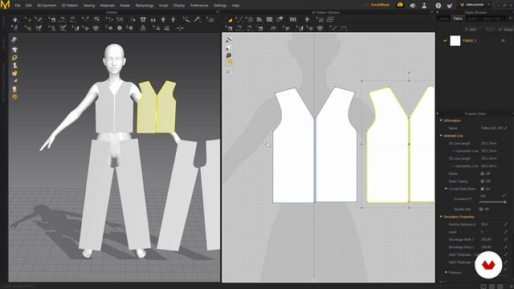The image size is (514, 289).
Task: Click the shirt-shaped display icon on 3D window sidebar
Action: pyautogui.click(x=14, y=50)
